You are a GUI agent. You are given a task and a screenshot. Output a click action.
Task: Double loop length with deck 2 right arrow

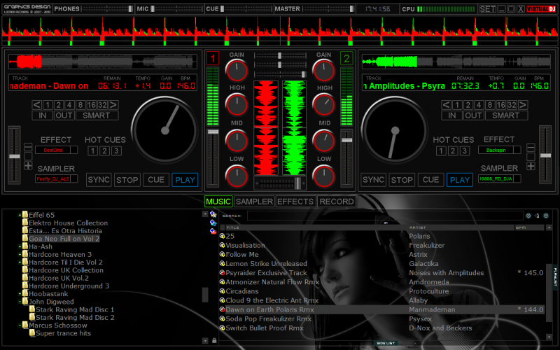tap(523, 105)
